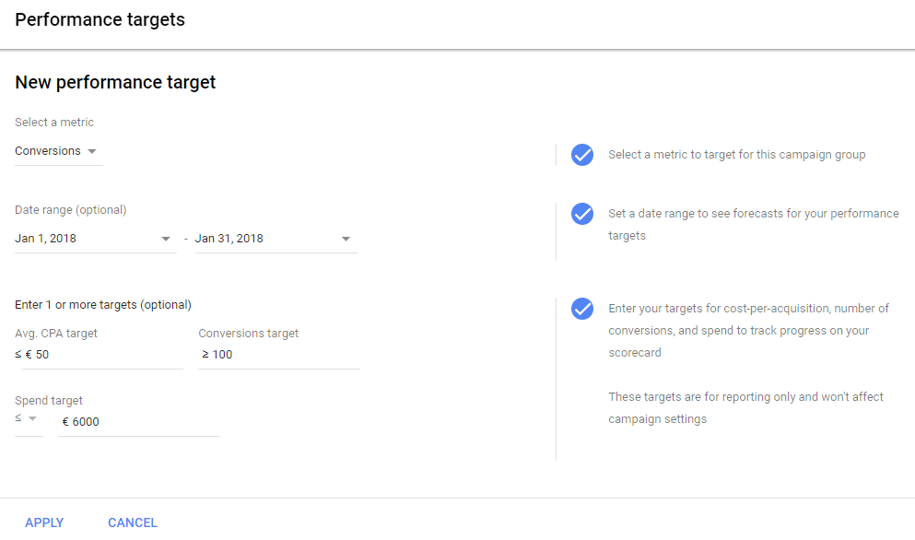This screenshot has width=915, height=540.
Task: Click the checkmark icon beside the metric tip
Action: pos(582,155)
